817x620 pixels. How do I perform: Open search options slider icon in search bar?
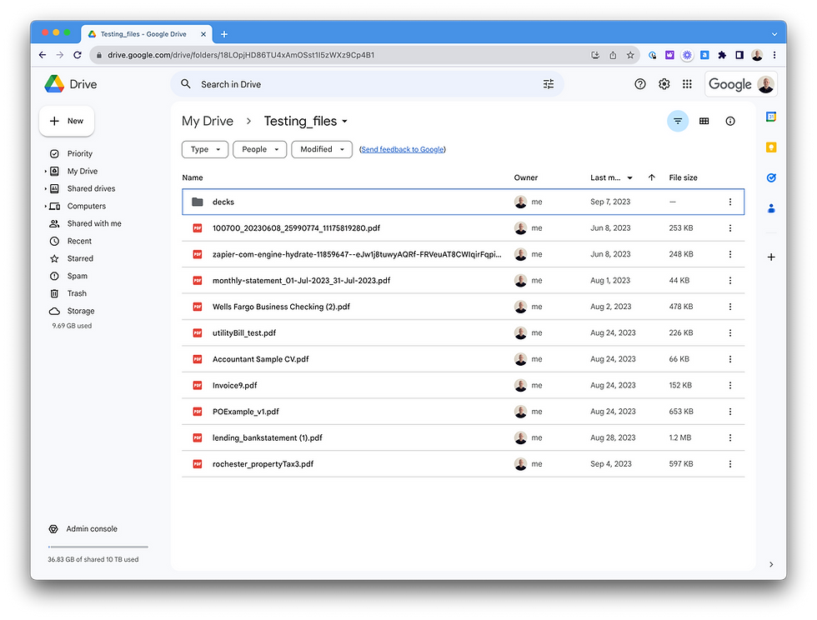549,84
